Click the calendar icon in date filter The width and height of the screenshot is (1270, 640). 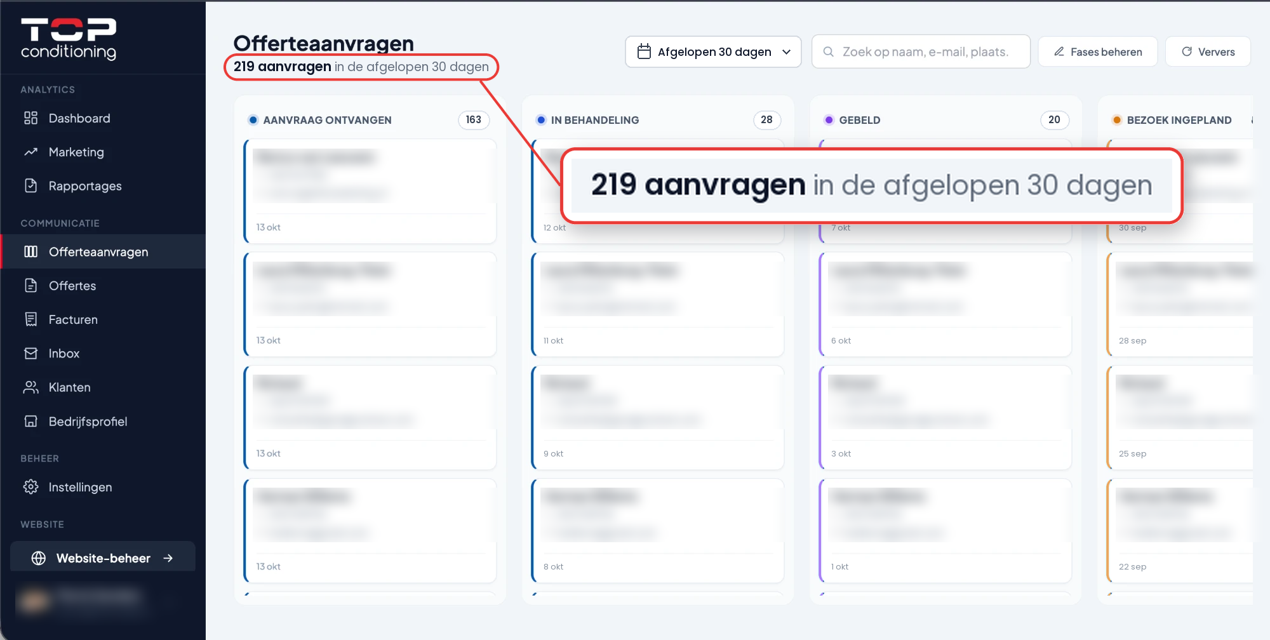point(644,51)
